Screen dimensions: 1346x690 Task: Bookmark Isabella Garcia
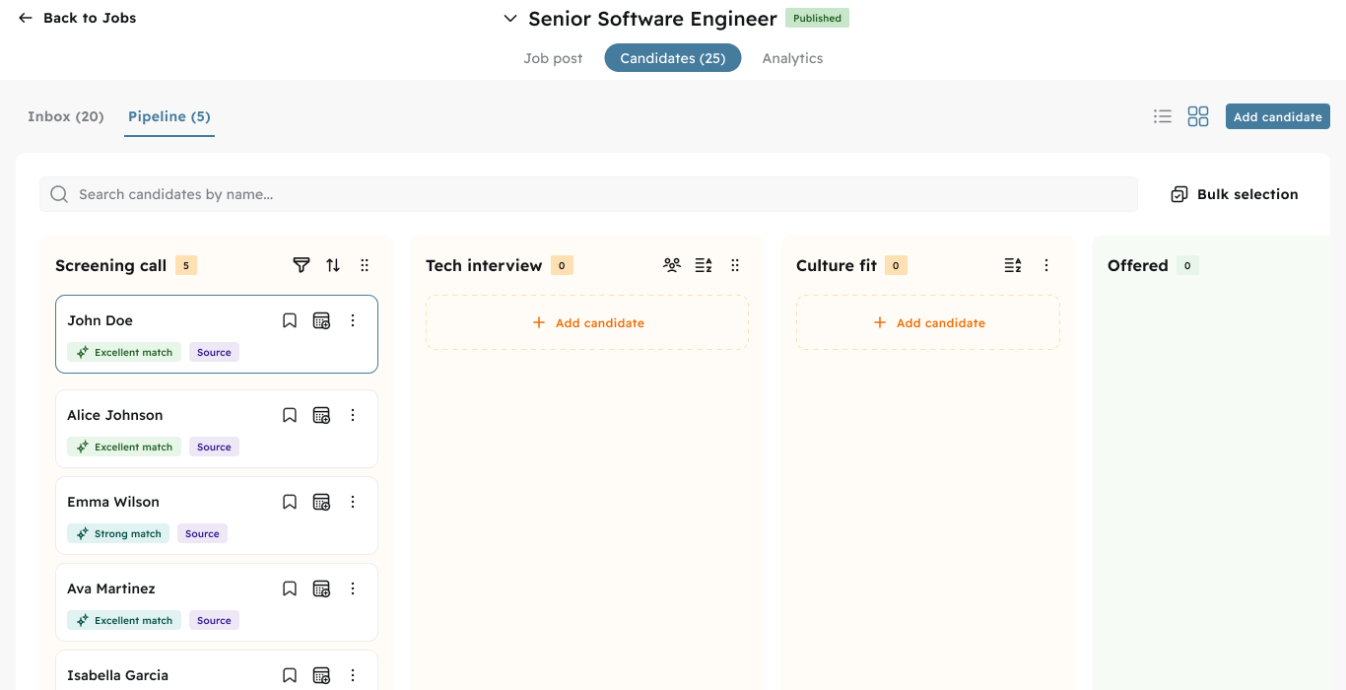coord(290,675)
